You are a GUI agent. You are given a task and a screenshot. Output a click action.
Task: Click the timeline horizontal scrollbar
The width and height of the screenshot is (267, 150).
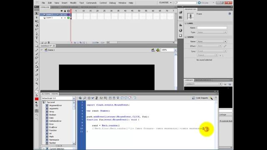coord(141,42)
